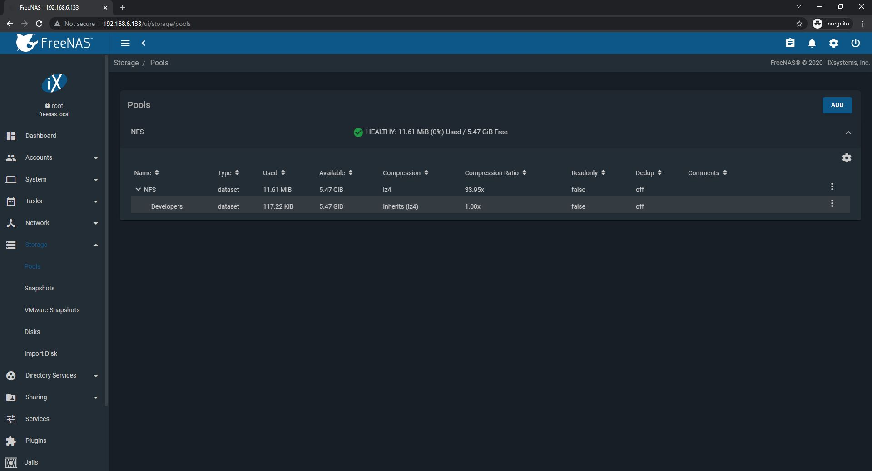Click the browser address bar URL
Viewport: 872px width, 471px height.
point(147,24)
